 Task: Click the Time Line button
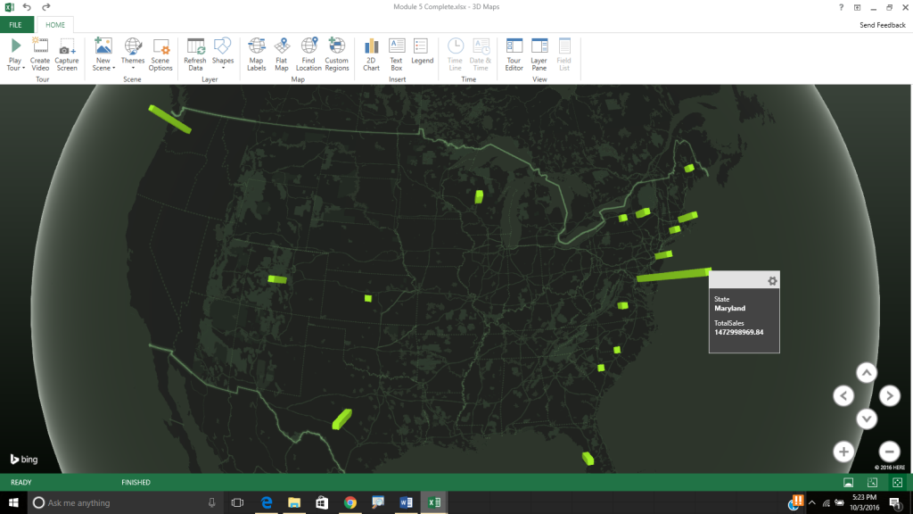[x=455, y=54]
